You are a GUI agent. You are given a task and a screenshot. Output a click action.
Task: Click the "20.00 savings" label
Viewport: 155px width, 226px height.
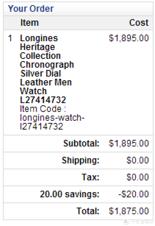coord(69,194)
